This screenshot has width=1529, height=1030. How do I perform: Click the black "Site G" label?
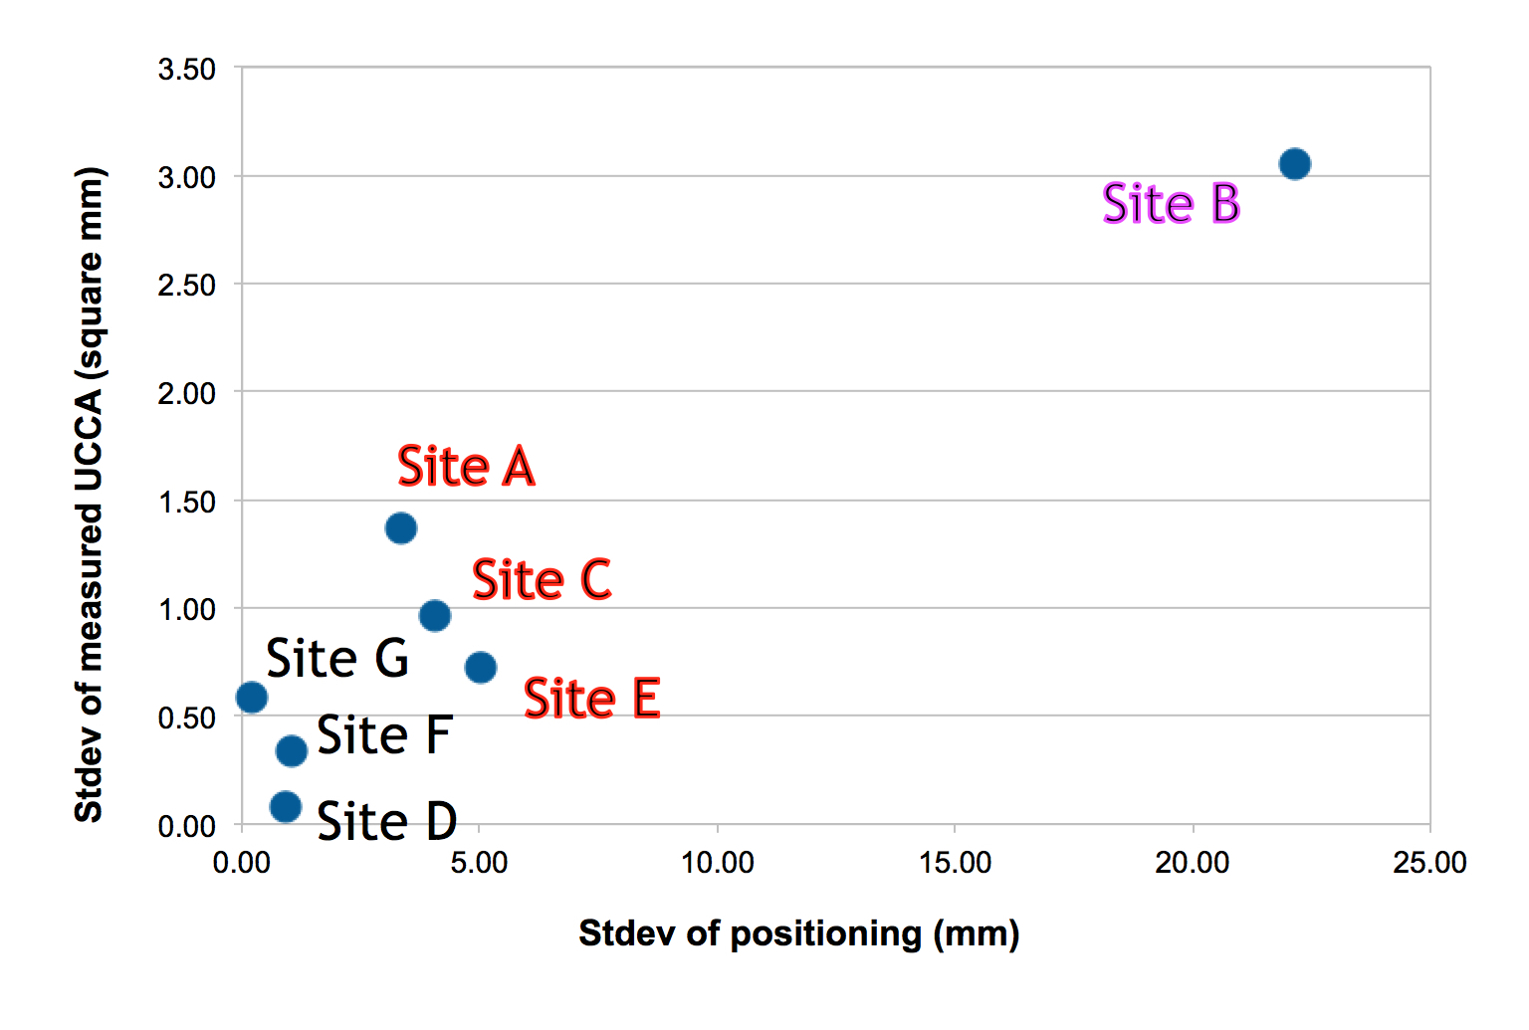coord(337,658)
